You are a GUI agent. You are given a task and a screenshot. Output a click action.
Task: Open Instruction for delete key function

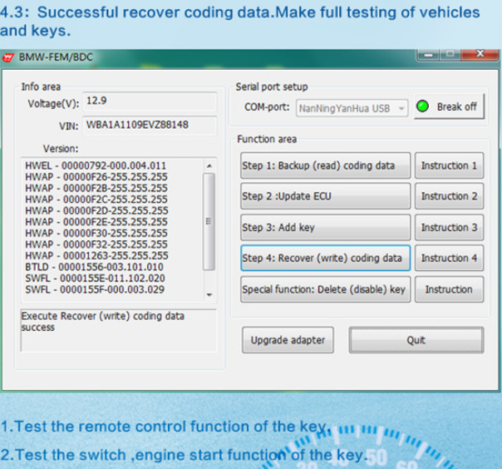click(449, 289)
